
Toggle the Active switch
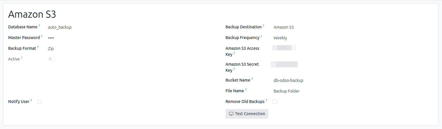click(x=52, y=59)
